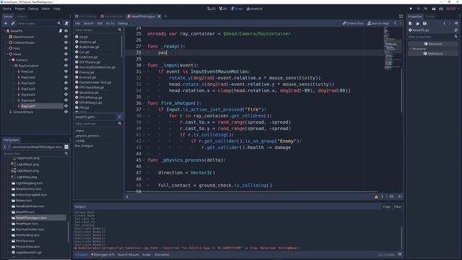Toggle visibility of CollisionShape node

tap(66, 43)
